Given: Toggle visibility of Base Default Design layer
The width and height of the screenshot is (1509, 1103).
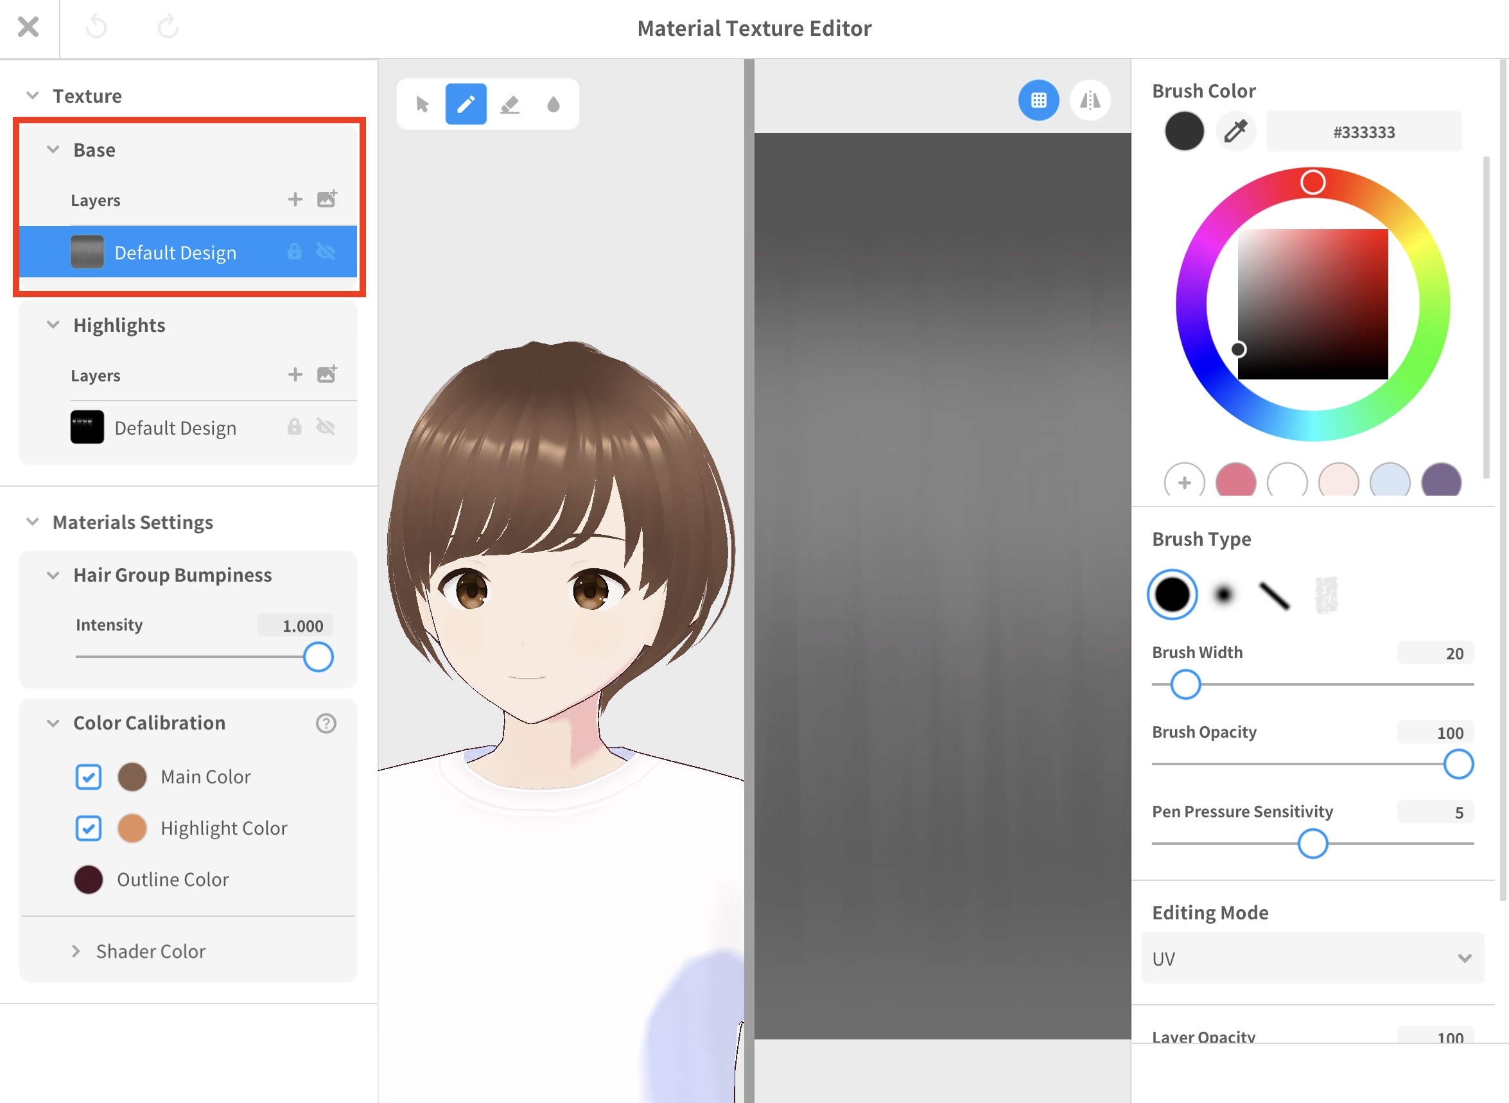Looking at the screenshot, I should [x=326, y=252].
